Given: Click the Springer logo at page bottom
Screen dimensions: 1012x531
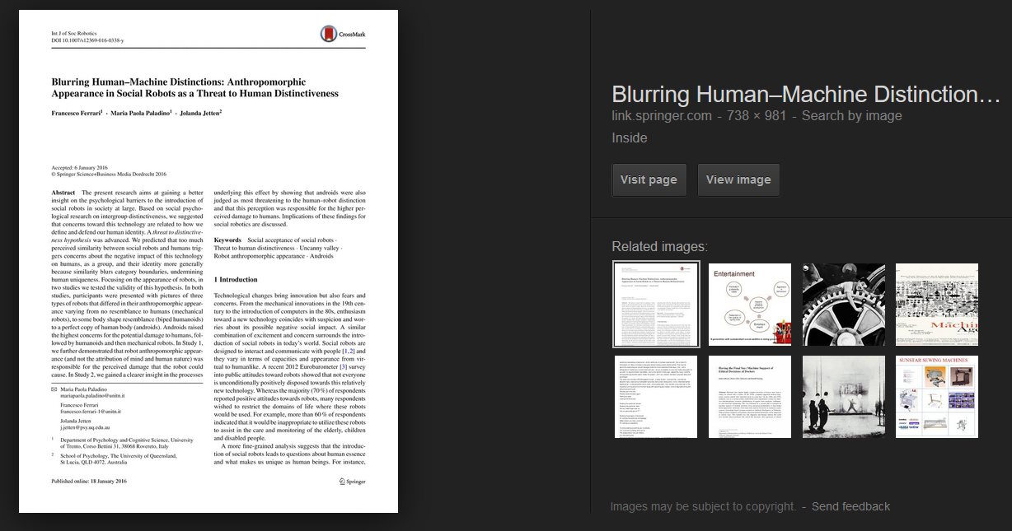Looking at the screenshot, I should pos(352,481).
